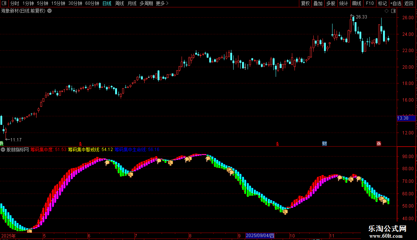Expand the 更多 periods menu

click(x=162, y=3)
